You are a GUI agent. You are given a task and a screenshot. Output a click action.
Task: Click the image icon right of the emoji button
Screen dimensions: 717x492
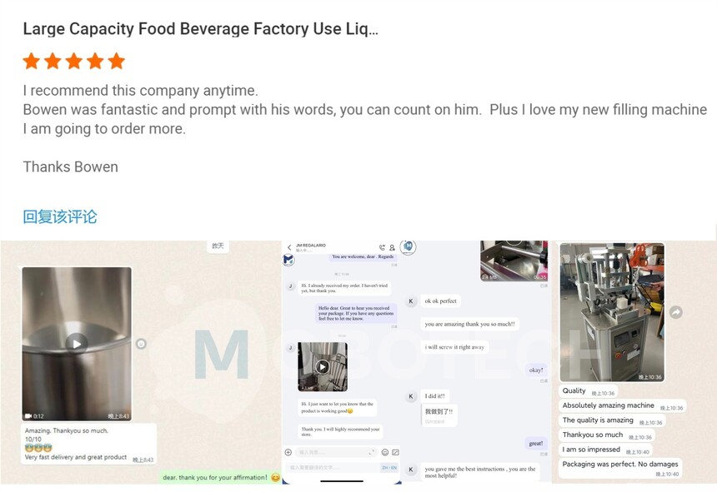click(x=395, y=452)
